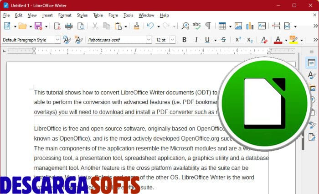Viewport: 319px width, 194px height.
Task: Click Export as PDF icon
Action: click(x=57, y=26)
